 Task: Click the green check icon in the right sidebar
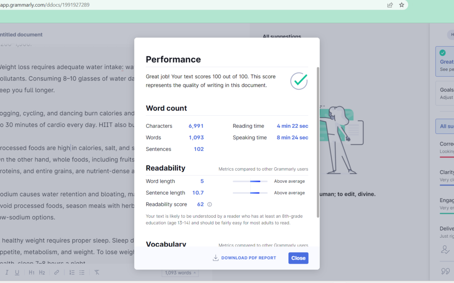click(442, 53)
